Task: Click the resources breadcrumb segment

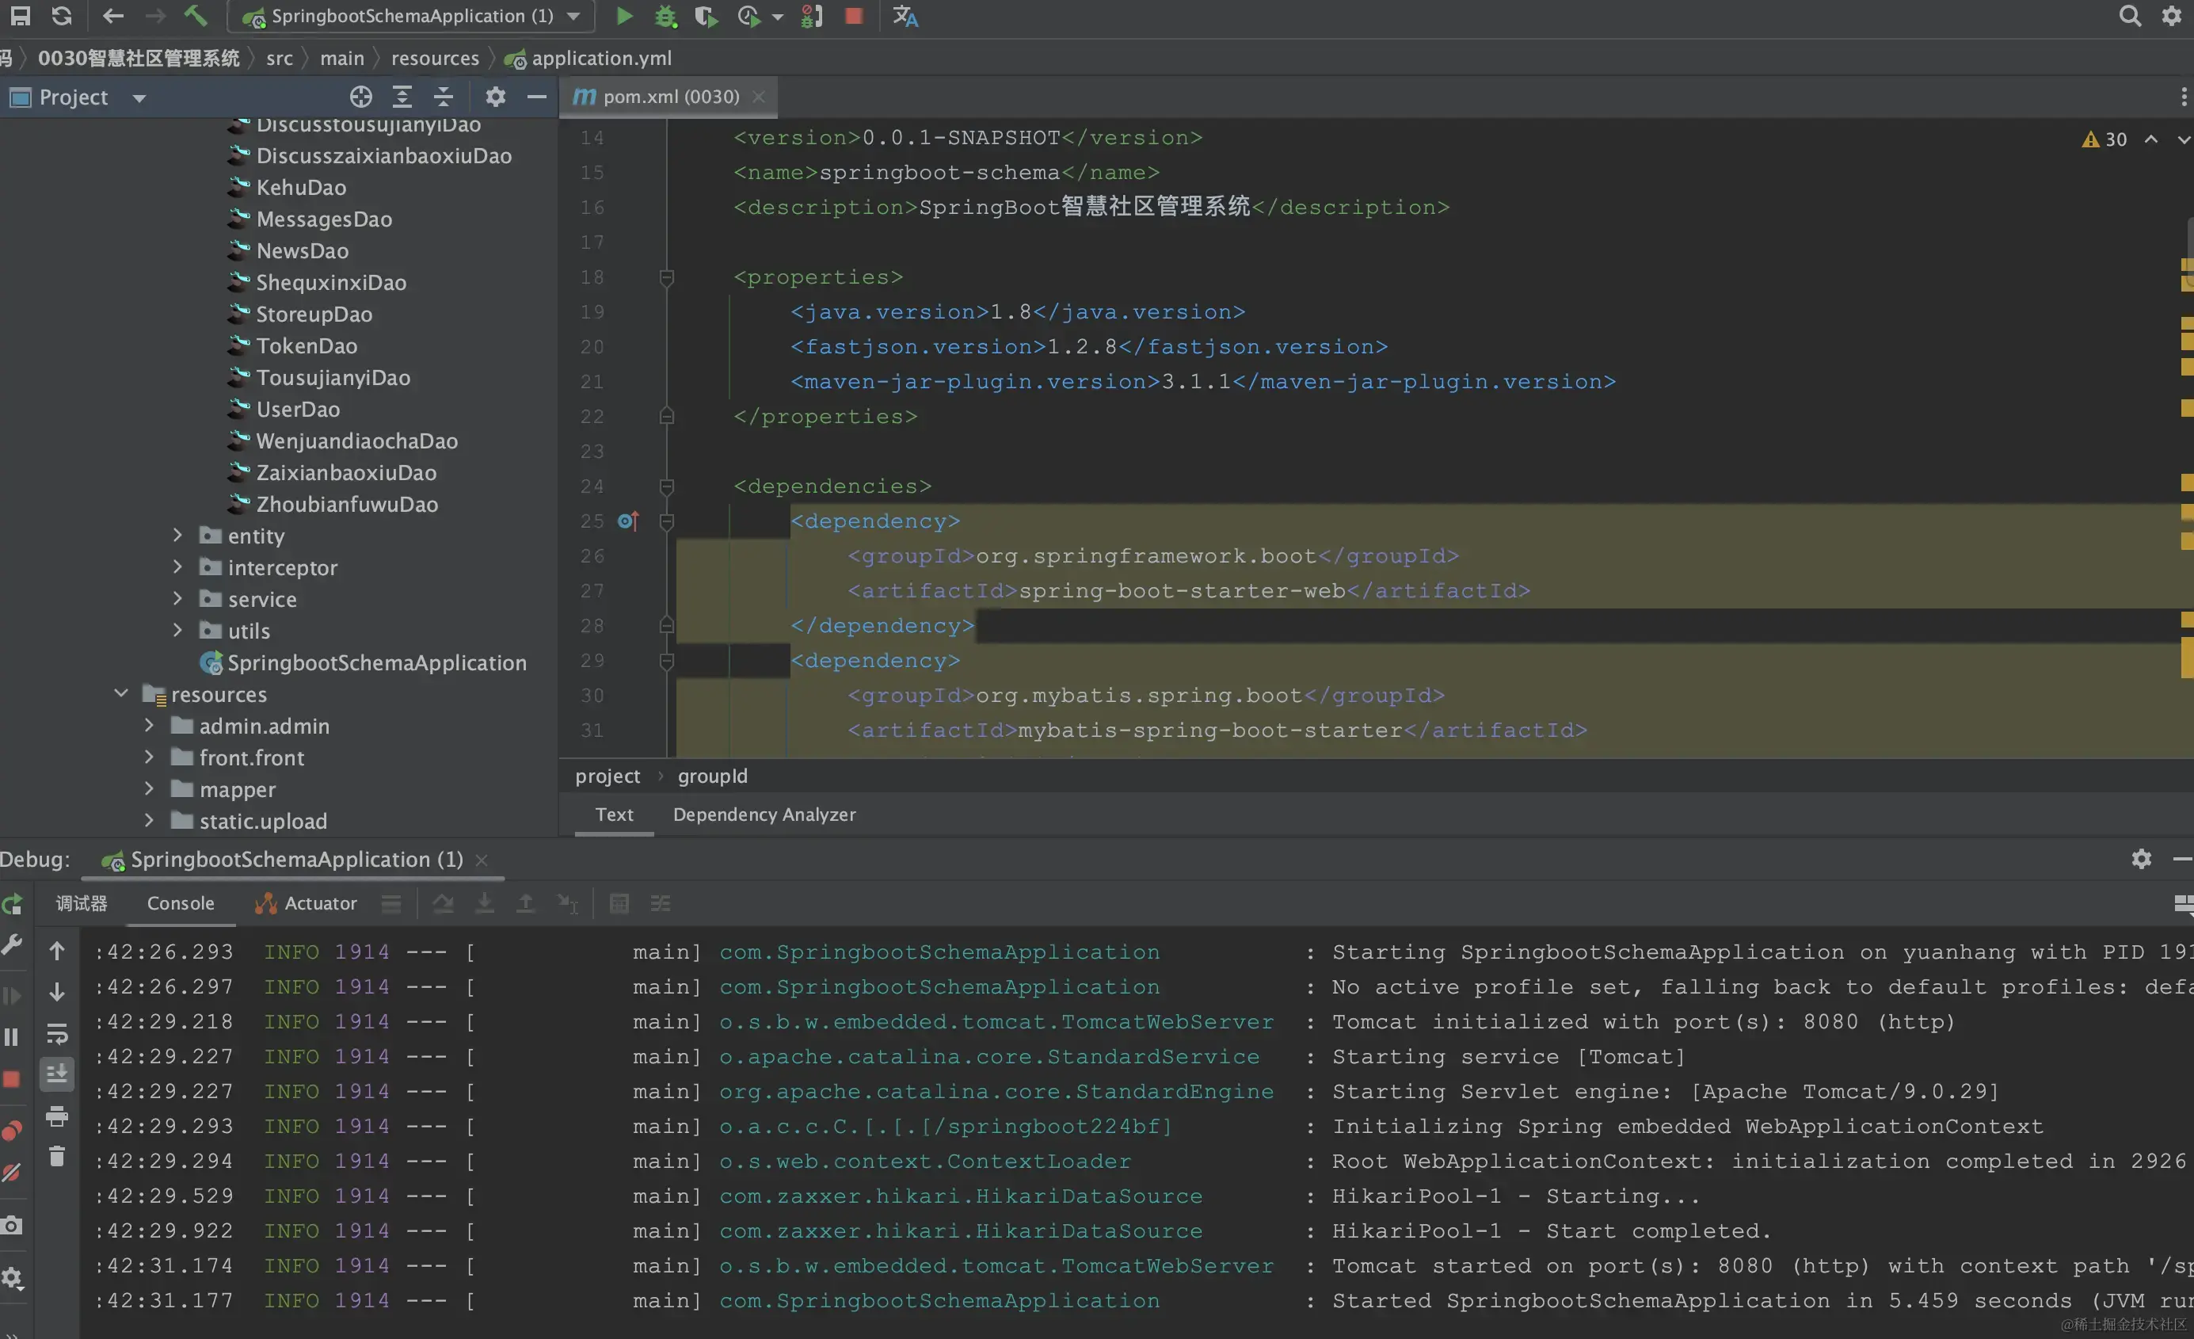Action: pyautogui.click(x=436, y=58)
